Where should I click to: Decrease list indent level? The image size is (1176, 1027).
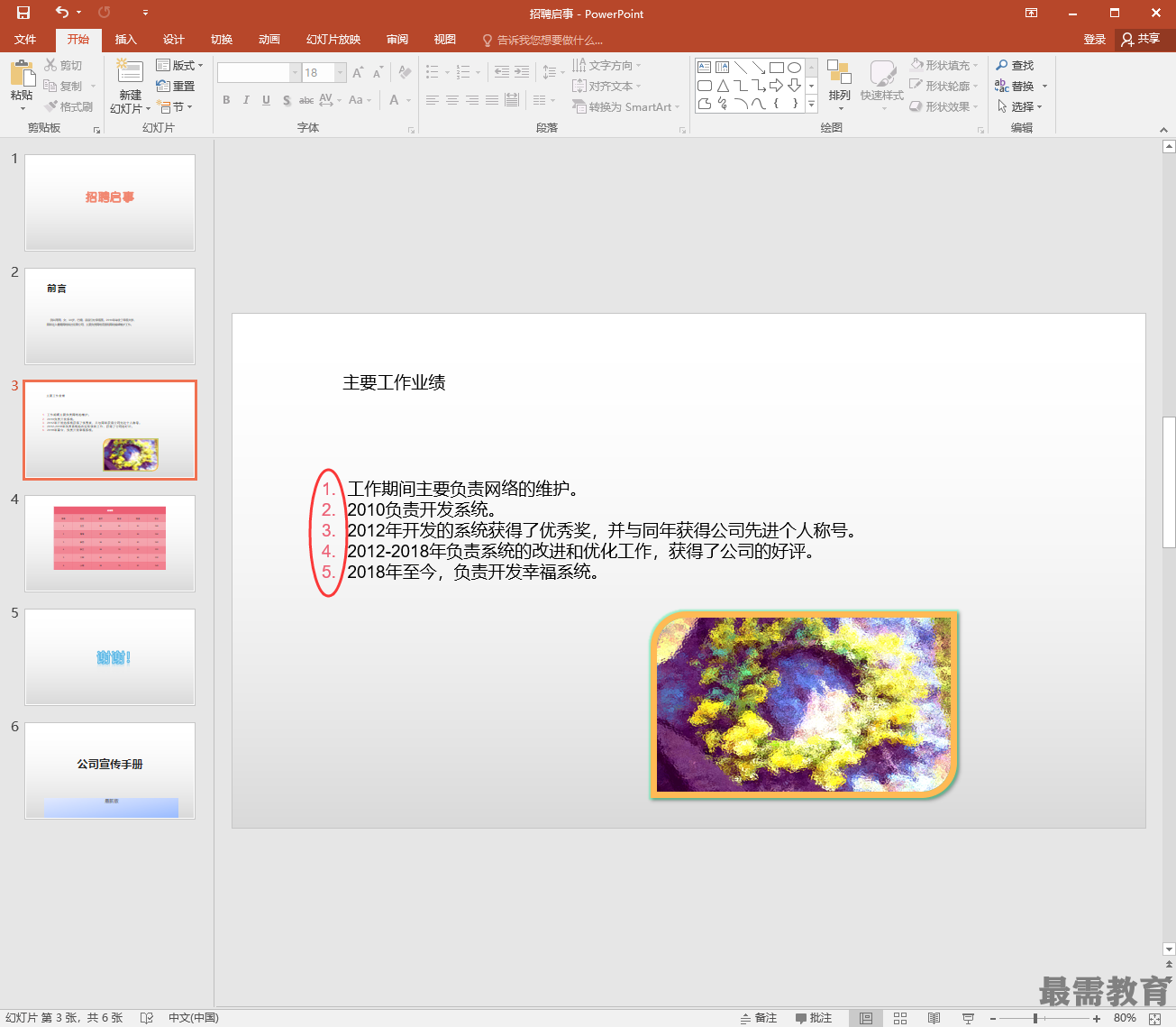(502, 72)
